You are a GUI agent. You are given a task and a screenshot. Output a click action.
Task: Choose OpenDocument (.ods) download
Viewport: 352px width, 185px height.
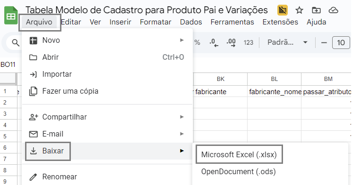pyautogui.click(x=239, y=171)
